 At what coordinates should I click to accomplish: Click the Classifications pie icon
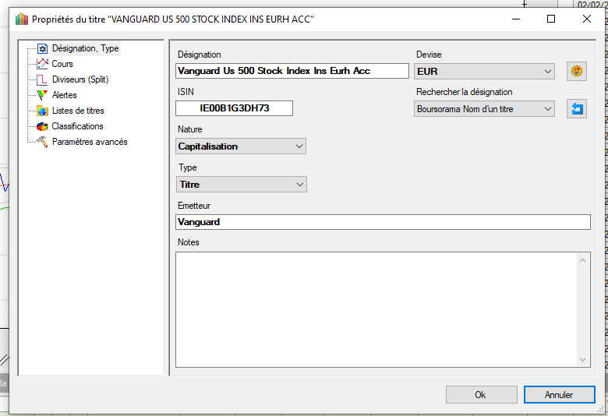[43, 126]
